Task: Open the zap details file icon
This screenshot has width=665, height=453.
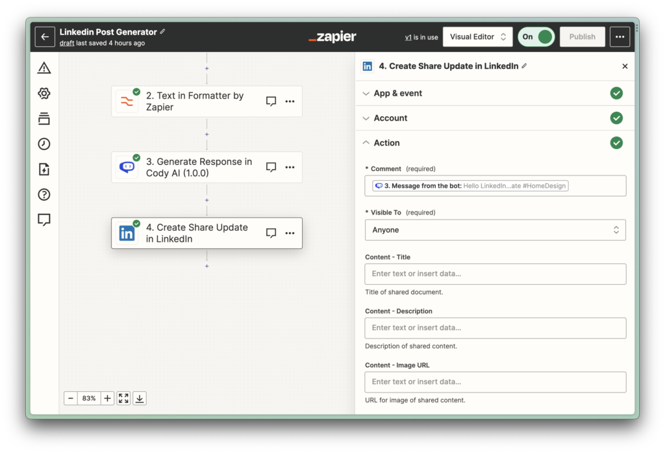Action: [44, 170]
